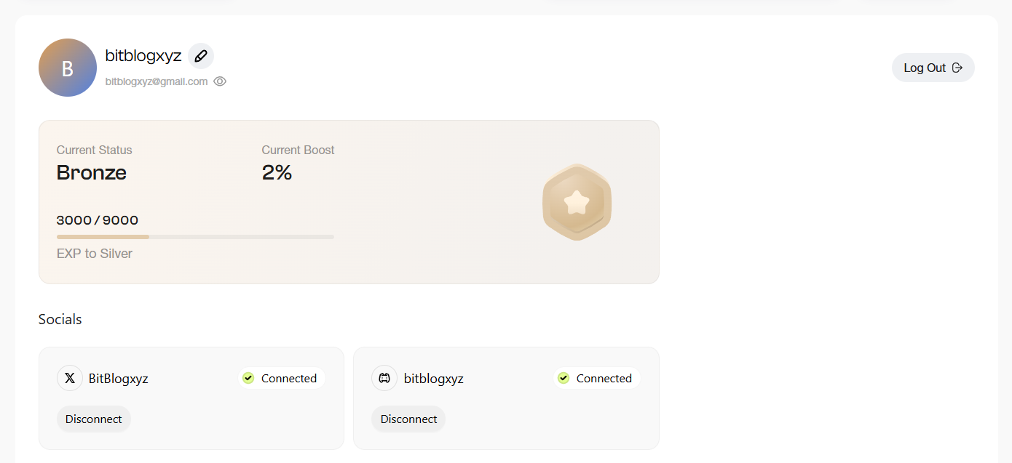
Task: Open the BitBlogxyz X handle
Action: coord(119,378)
